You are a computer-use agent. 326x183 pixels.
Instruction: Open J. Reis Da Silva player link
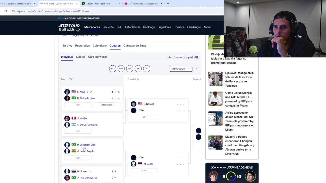point(85,178)
